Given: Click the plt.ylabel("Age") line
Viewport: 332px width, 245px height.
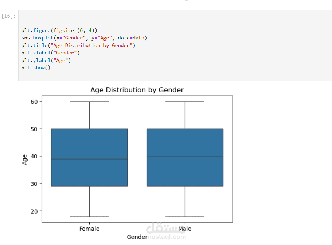Looking at the screenshot, I should click(x=46, y=61).
